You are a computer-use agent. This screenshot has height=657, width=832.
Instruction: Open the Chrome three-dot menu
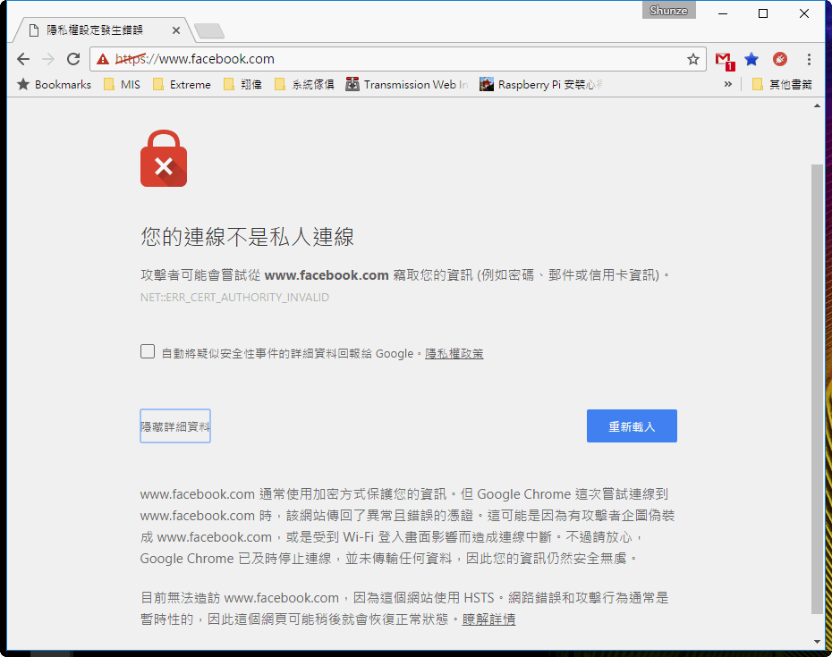[x=809, y=59]
